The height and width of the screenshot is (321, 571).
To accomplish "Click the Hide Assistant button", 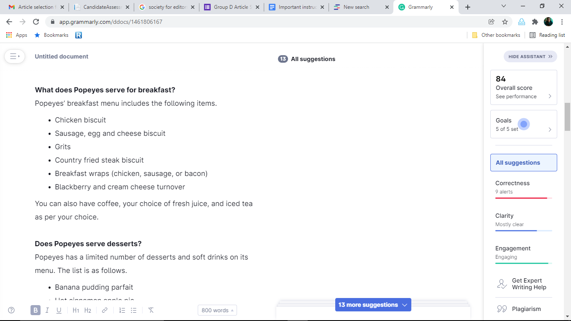I will click(530, 56).
